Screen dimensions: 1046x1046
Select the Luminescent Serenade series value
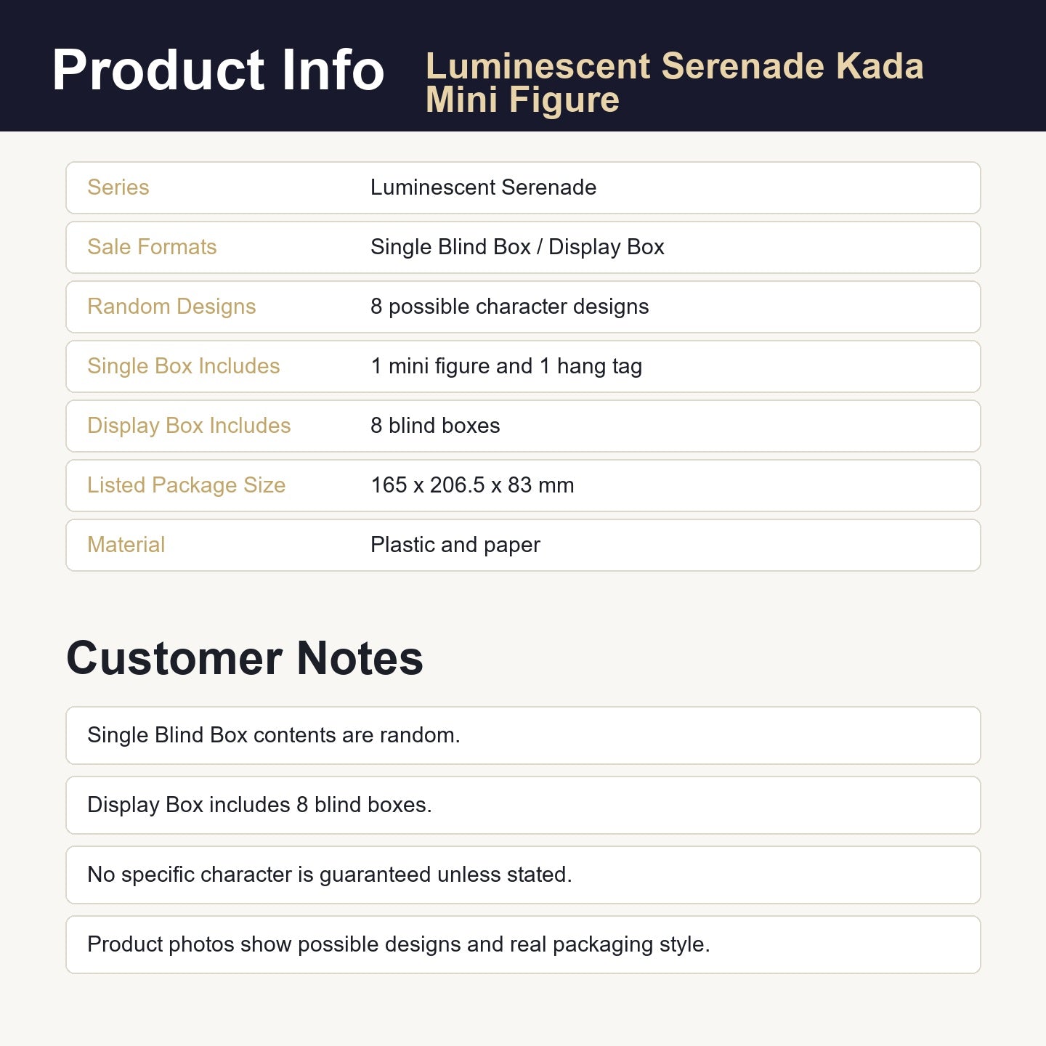point(483,187)
